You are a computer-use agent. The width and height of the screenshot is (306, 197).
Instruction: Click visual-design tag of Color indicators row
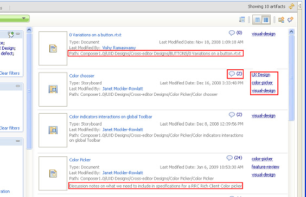tap(264, 116)
